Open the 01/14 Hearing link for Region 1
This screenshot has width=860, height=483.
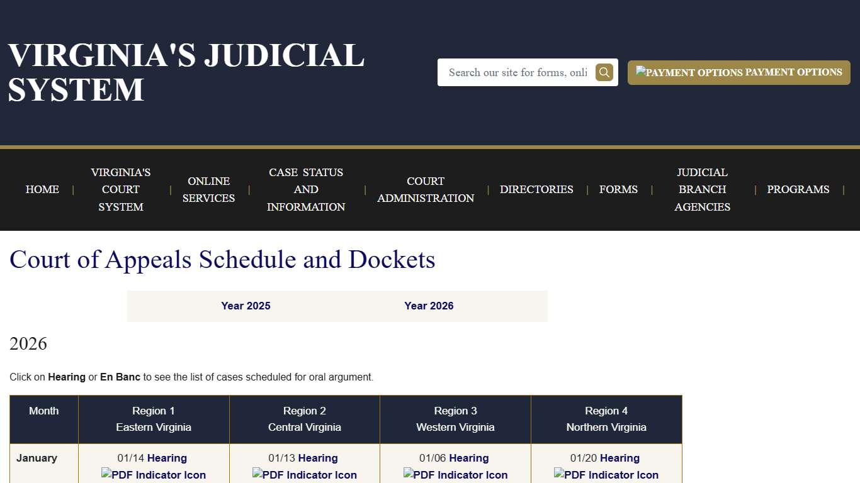[167, 458]
